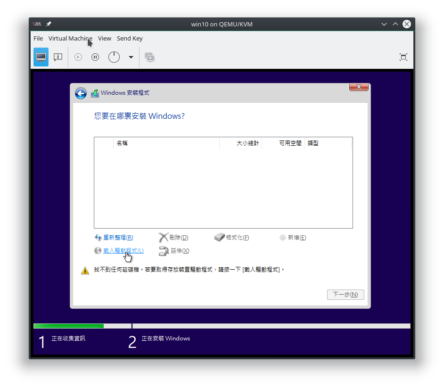Click the 延伸(X) extend option
This screenshot has height=388, width=444.
[x=180, y=251]
